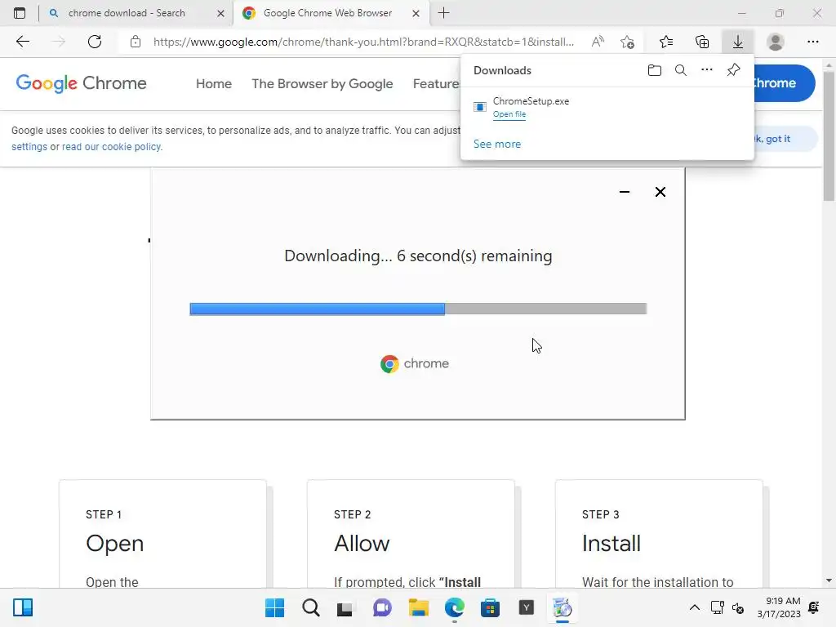Open the Widgets taskbar icon
The height and width of the screenshot is (627, 836).
coord(23,607)
